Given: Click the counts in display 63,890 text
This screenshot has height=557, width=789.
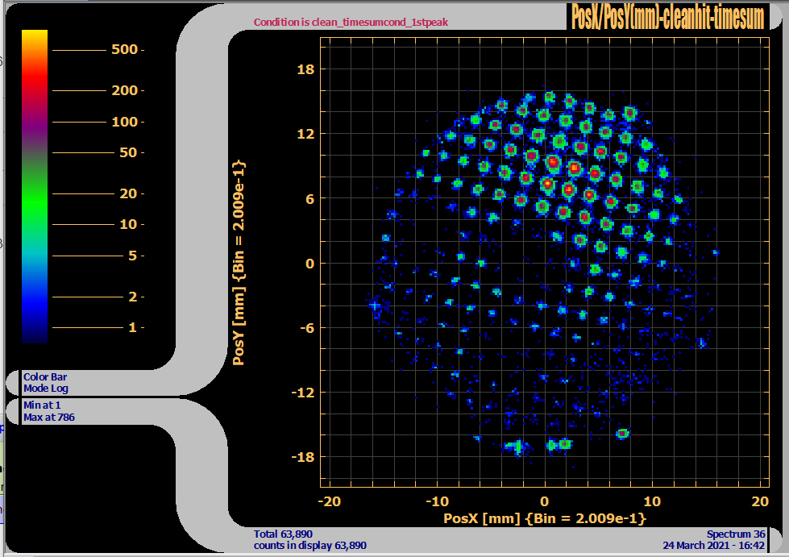Looking at the screenshot, I should 310,545.
